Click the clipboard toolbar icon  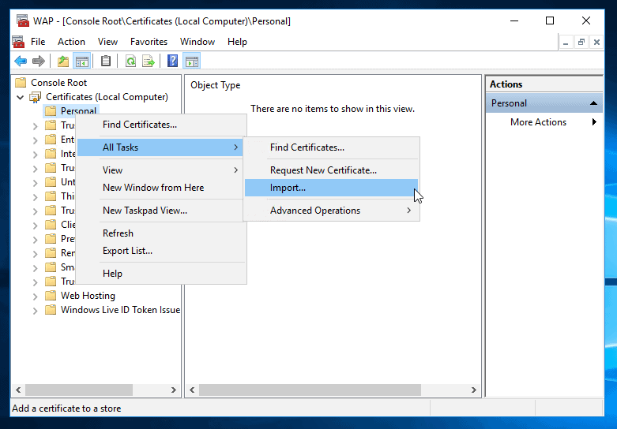pyautogui.click(x=105, y=61)
